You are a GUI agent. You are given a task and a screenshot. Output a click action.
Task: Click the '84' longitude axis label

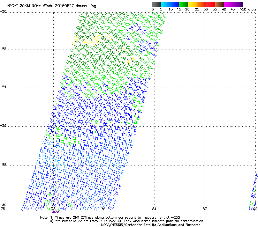click(x=154, y=209)
